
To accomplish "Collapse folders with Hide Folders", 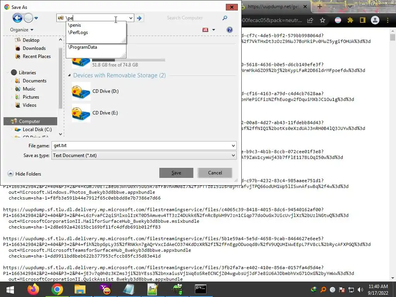I will pos(24,174).
